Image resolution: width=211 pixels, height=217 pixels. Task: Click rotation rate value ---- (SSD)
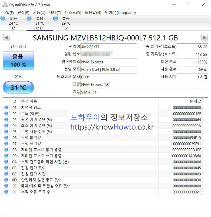point(193,62)
